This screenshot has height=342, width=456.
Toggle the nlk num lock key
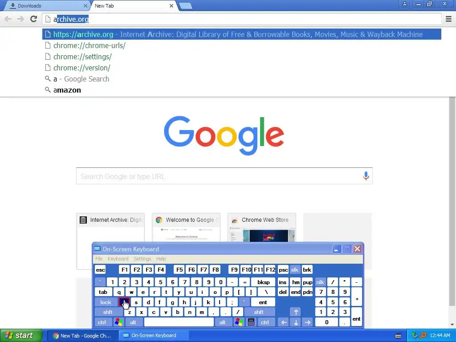point(320,282)
